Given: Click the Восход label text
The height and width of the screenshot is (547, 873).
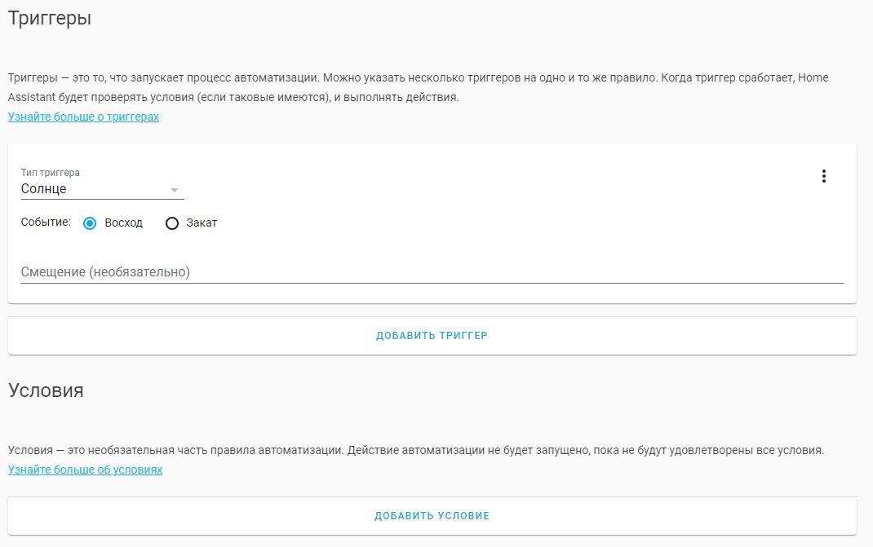Looking at the screenshot, I should pos(124,223).
